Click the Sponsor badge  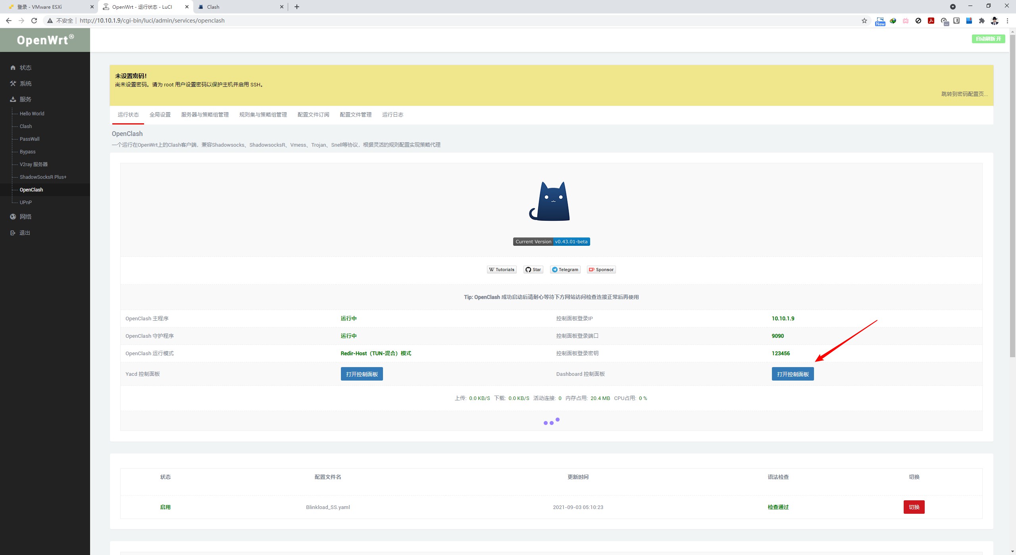click(x=601, y=270)
